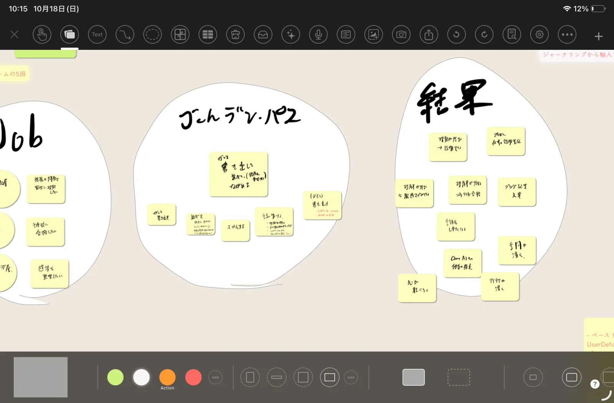Pick the green color swatch
Screen dimensions: 614x403
pyautogui.click(x=115, y=377)
